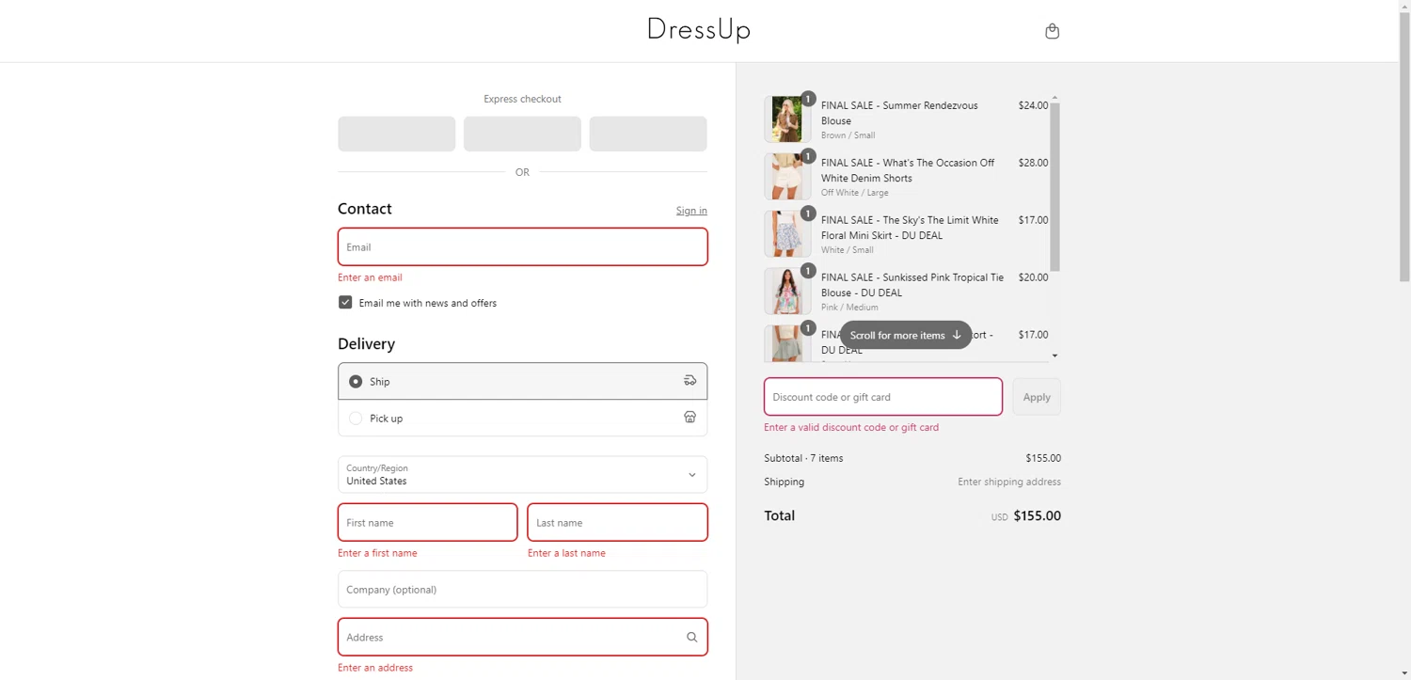Click the Sunkissed Pink Tropical Tie Blouse thumbnail
The image size is (1411, 680).
click(787, 292)
